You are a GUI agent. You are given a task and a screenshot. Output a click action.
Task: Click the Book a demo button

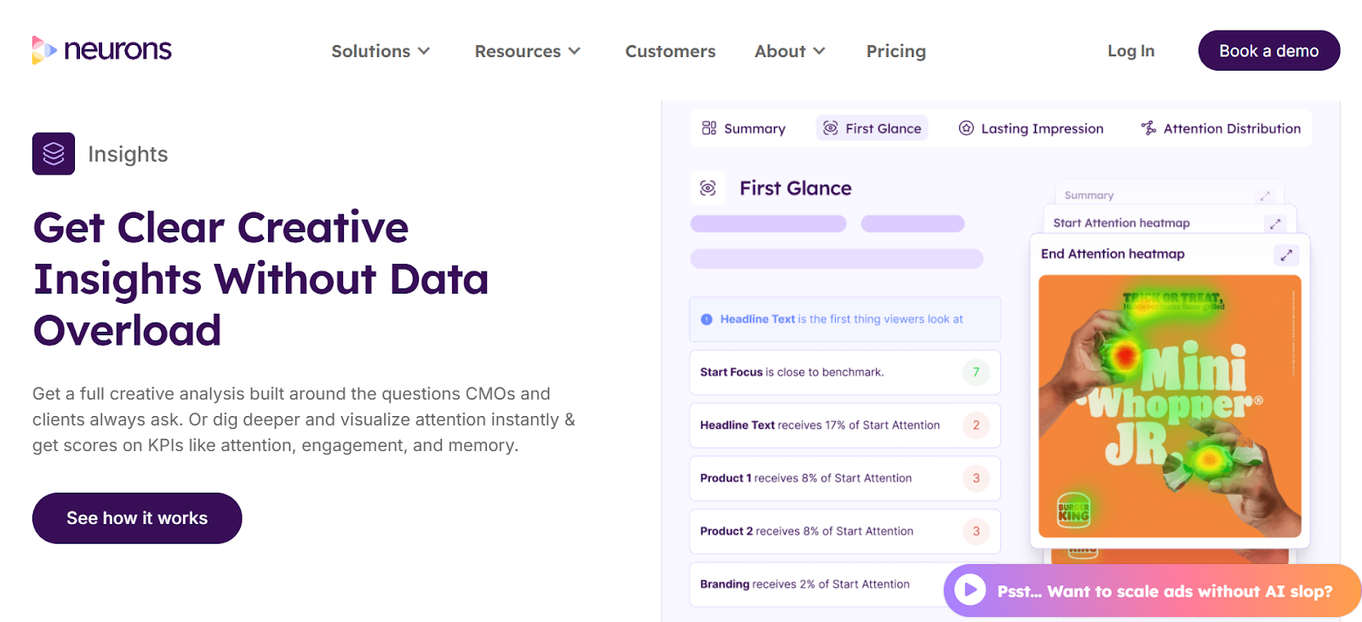(x=1268, y=50)
